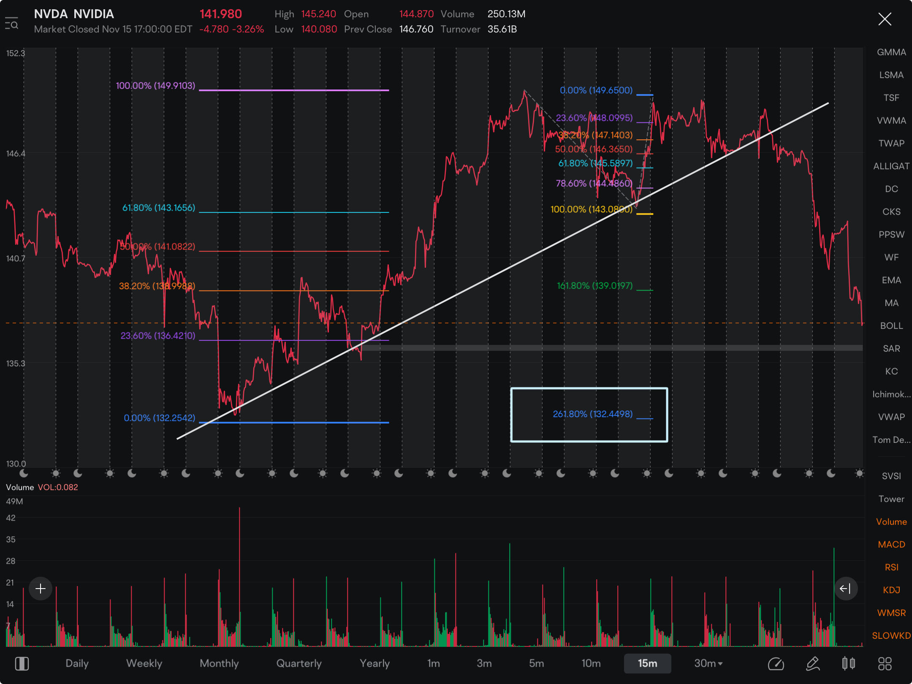Tap the plus add button
The image size is (912, 684).
[x=41, y=589]
